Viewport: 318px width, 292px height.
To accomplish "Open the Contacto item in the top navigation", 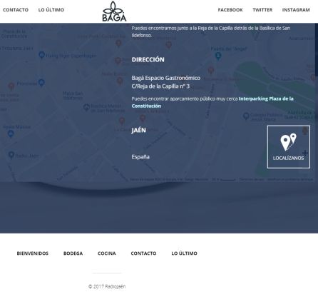I will point(16,10).
